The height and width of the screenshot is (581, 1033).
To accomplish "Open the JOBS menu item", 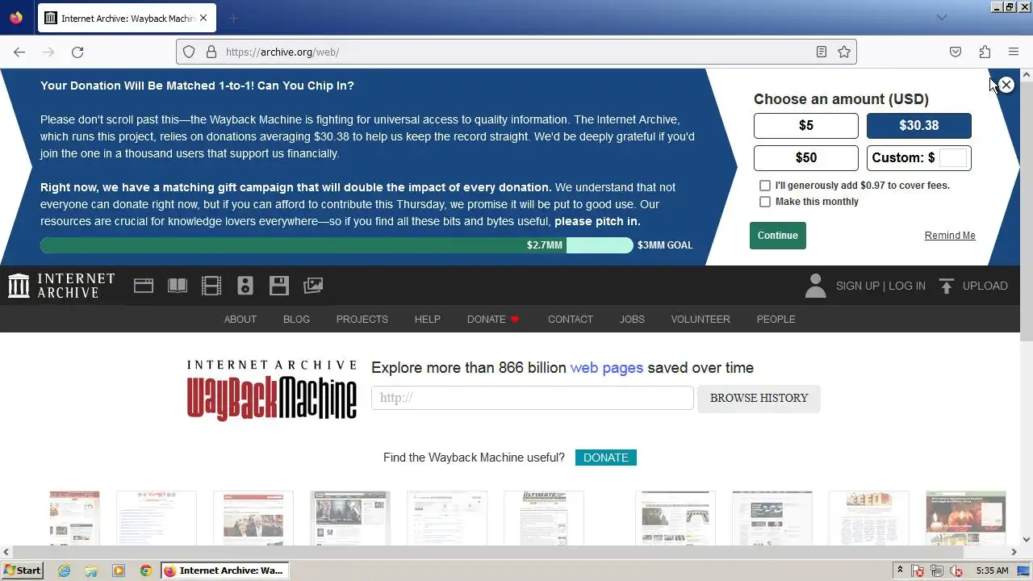I will tap(632, 320).
